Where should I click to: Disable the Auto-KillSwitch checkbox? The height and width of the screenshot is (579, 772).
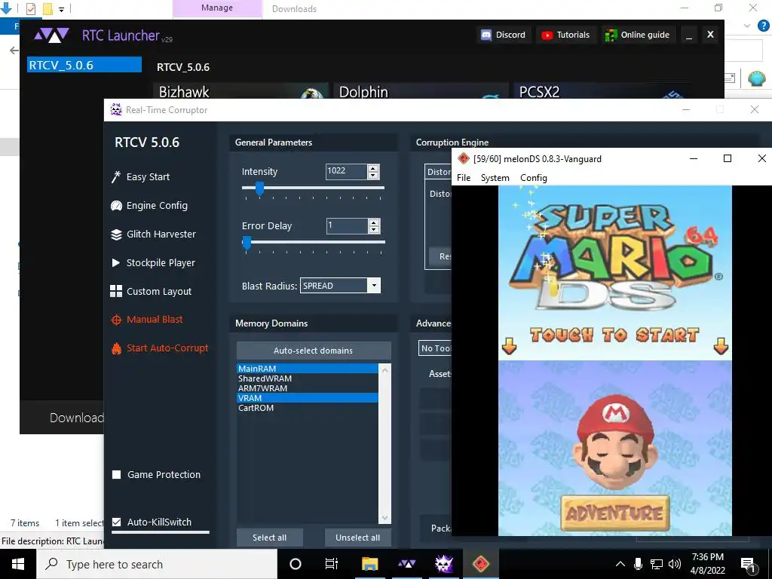[117, 522]
